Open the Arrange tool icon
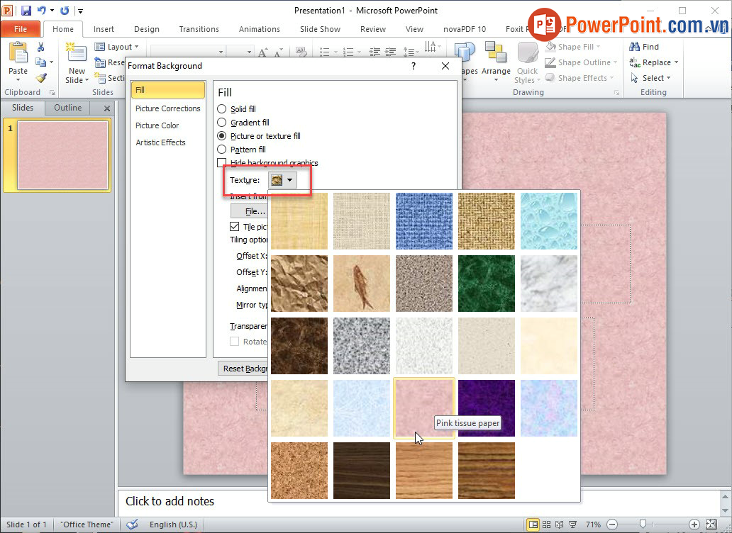 tap(495, 54)
